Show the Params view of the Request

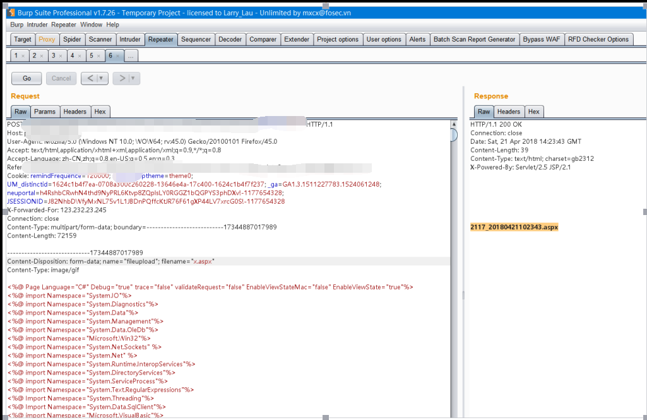coord(45,112)
